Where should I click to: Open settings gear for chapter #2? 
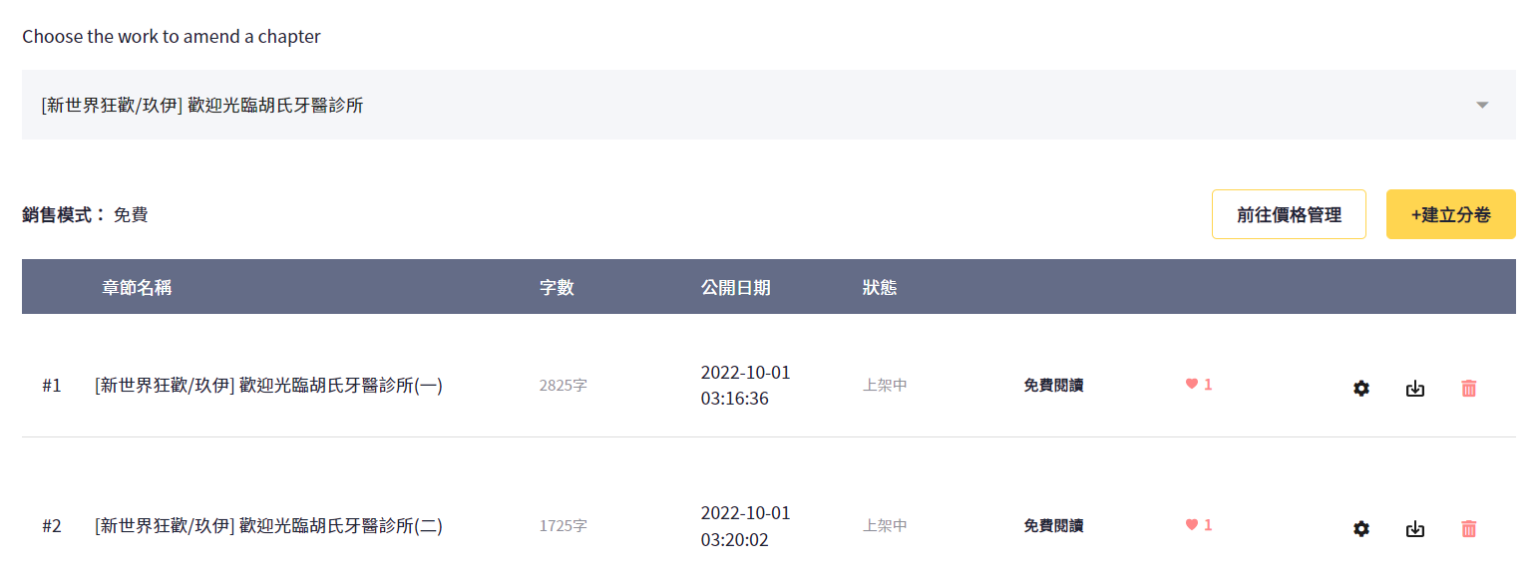[1361, 529]
